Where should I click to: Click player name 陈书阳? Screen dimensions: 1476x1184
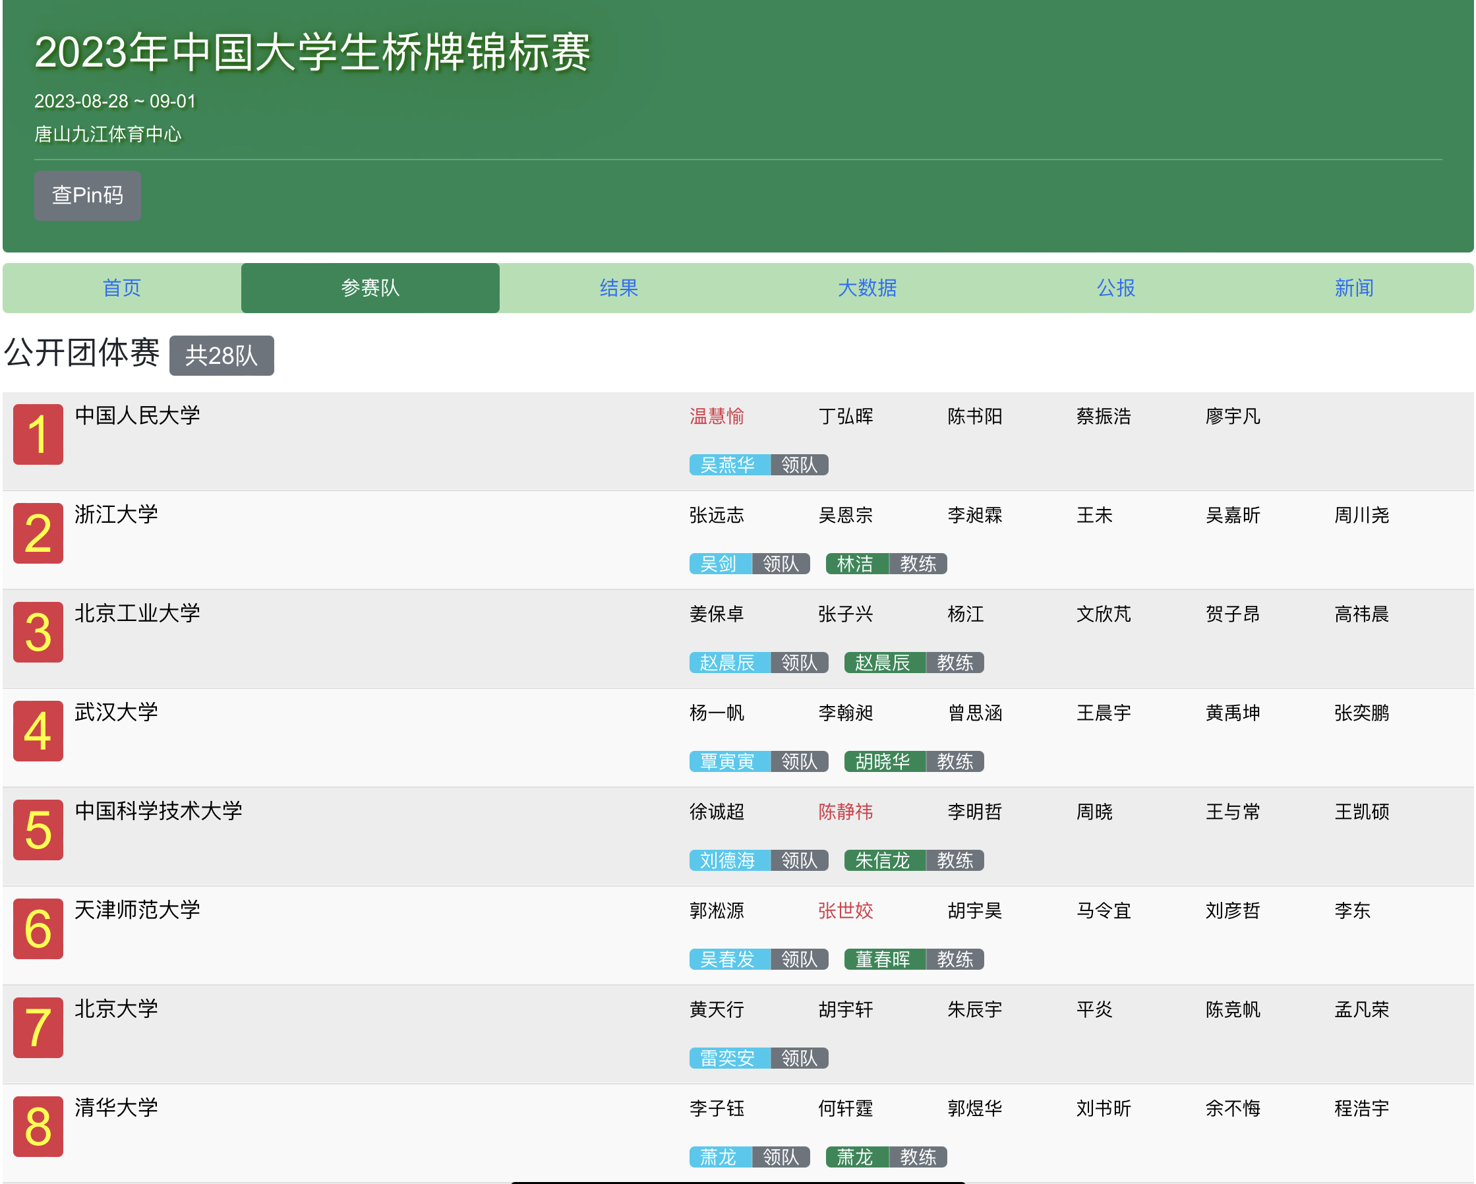(x=975, y=417)
